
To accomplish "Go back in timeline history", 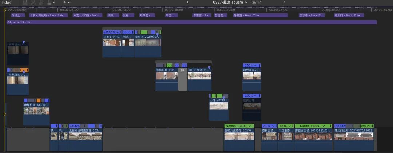I will [x=188, y=2].
